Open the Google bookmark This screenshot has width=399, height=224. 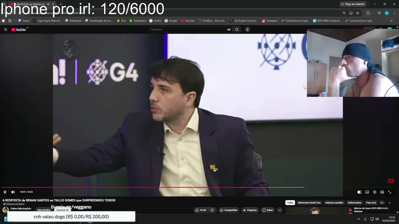point(171,21)
